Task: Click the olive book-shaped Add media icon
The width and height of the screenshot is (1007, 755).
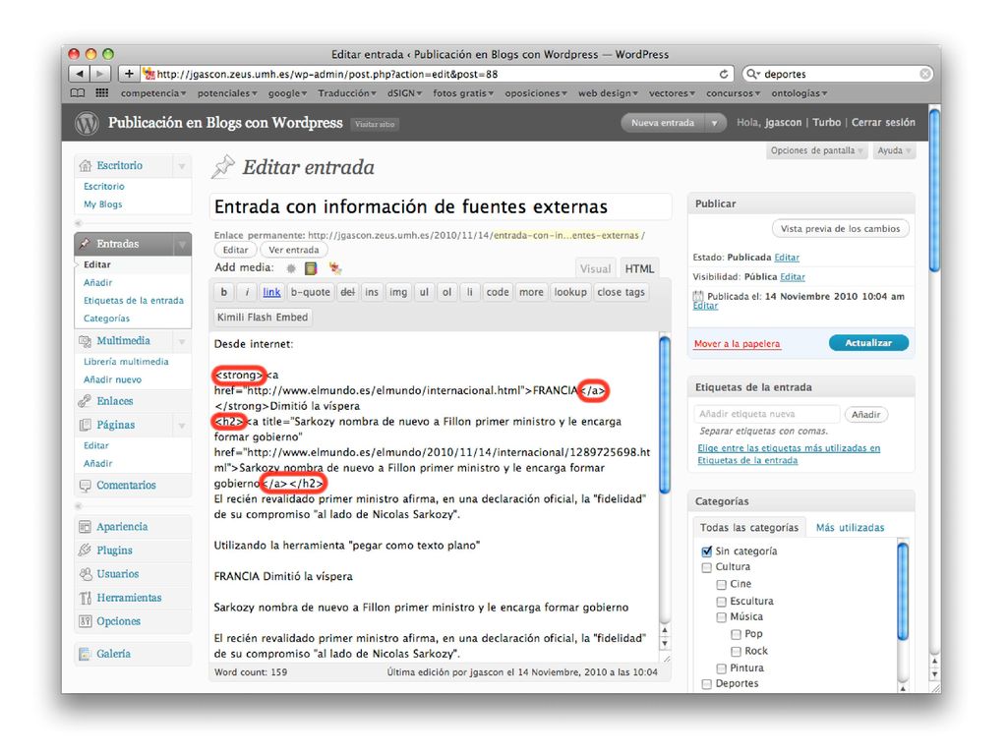Action: coord(311,268)
